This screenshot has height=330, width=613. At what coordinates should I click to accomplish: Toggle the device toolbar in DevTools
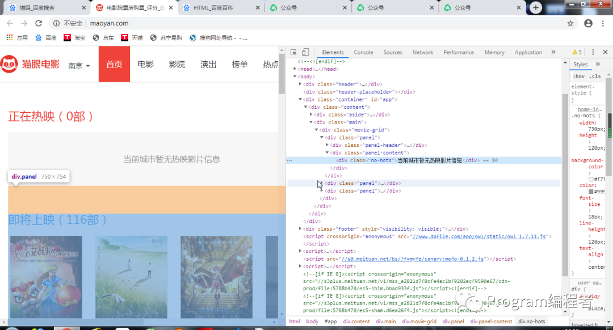[305, 52]
